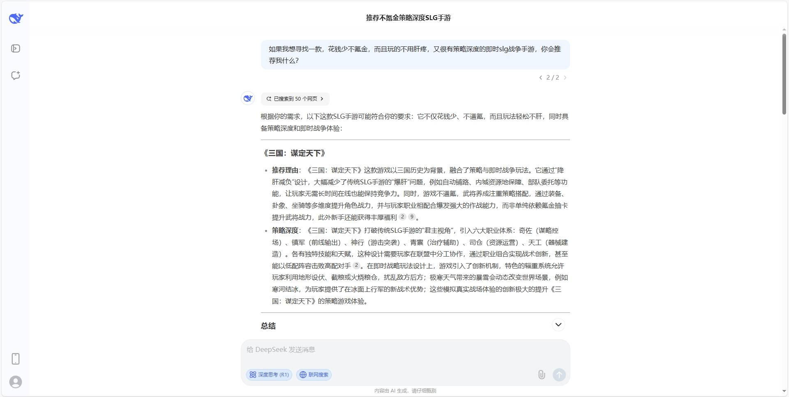Click the DeepSeek avatar beside the response

(x=248, y=99)
